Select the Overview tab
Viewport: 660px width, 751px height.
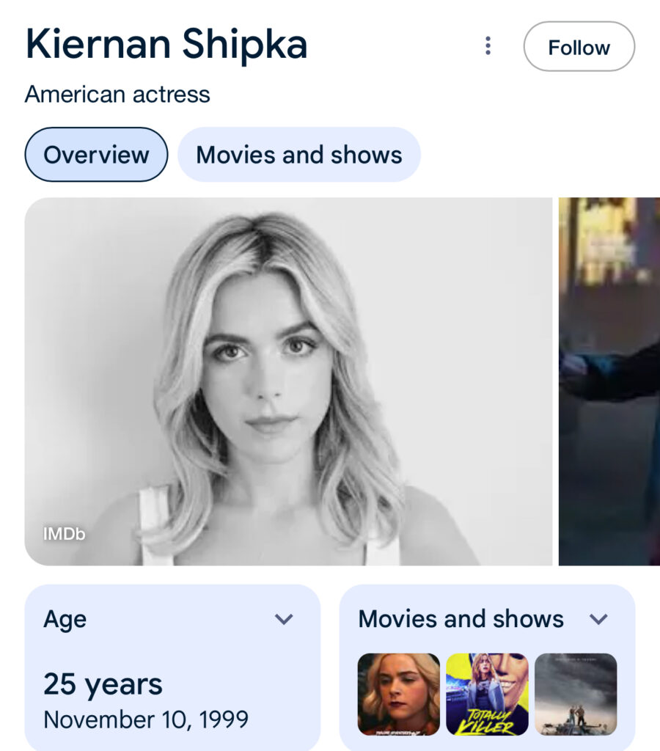pyautogui.click(x=96, y=155)
